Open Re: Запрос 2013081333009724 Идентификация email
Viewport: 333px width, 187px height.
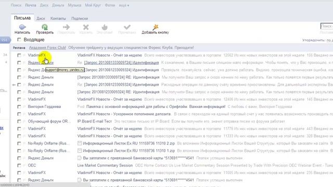click(x=121, y=63)
